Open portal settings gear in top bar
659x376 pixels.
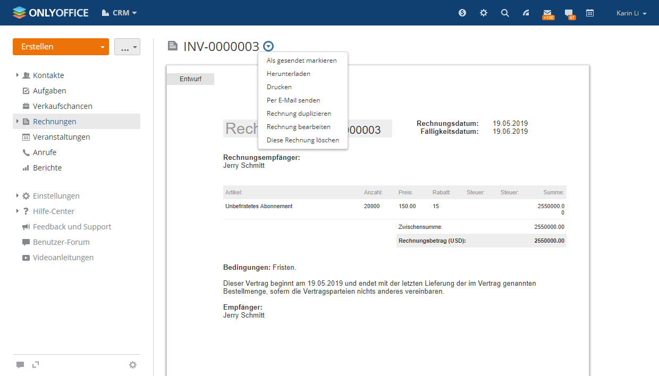[484, 13]
